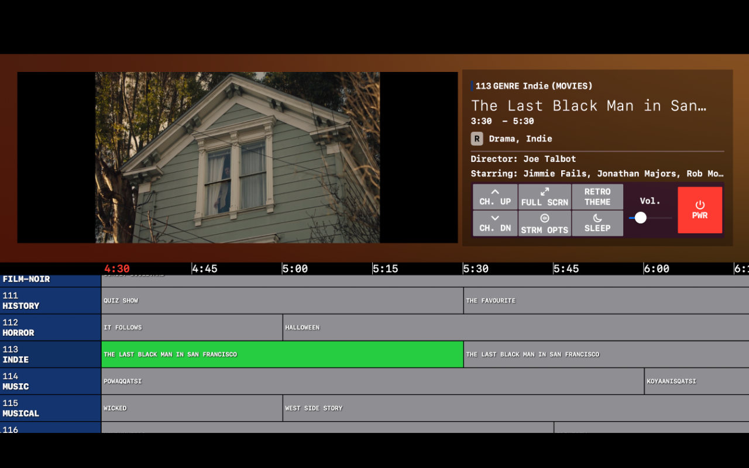Toggle the RETRO THEME button

point(597,197)
